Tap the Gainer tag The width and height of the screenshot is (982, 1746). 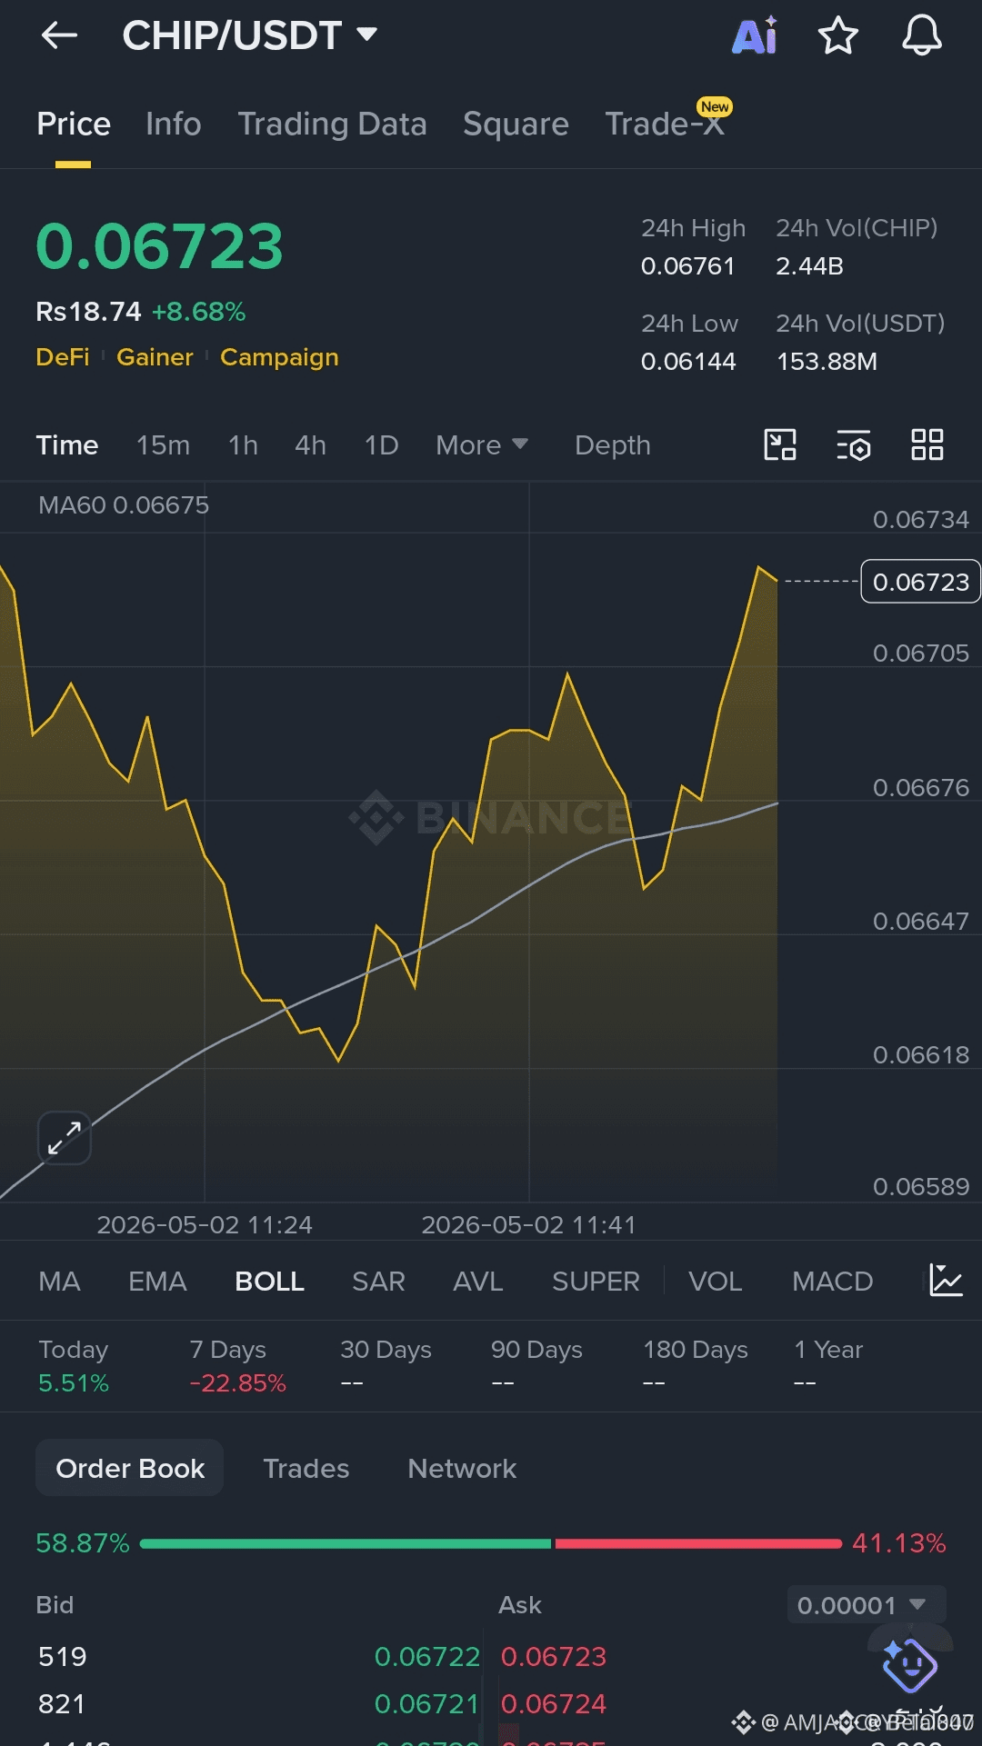point(155,357)
